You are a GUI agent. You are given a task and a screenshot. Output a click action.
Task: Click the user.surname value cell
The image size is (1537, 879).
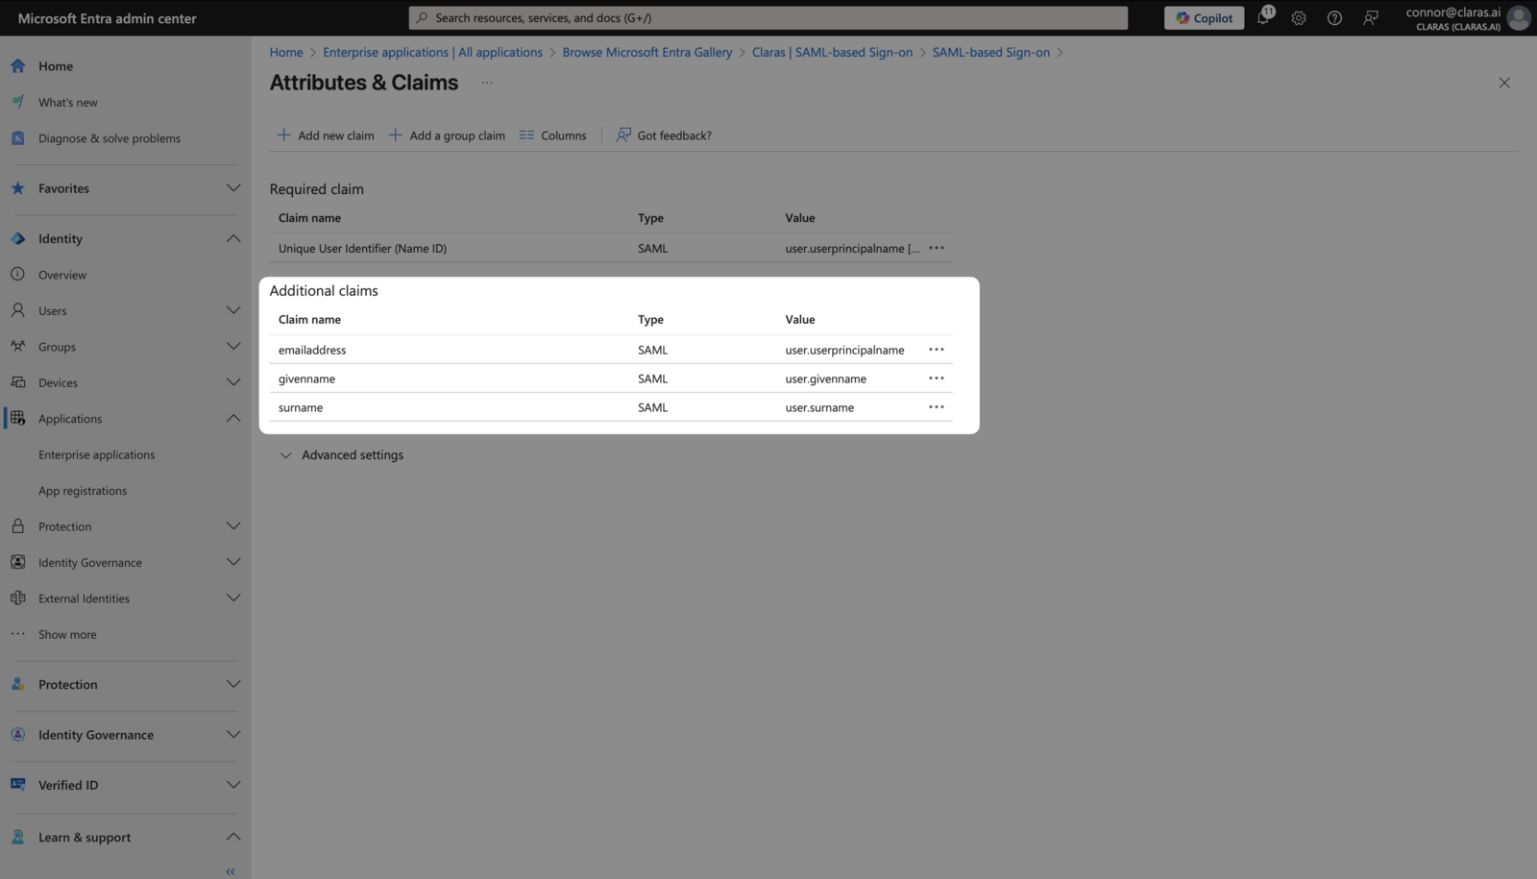(x=819, y=407)
